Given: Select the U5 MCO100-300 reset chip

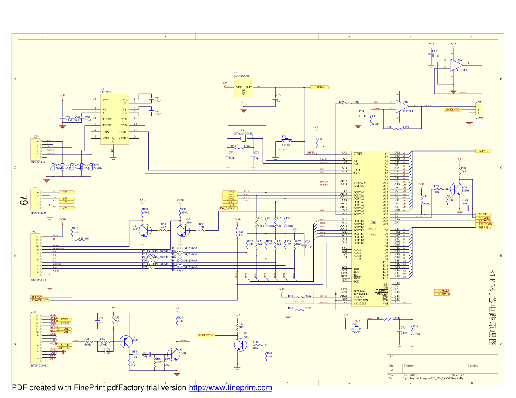Looking at the screenshot, I should [x=243, y=91].
